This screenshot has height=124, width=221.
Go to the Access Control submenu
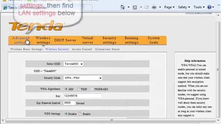pyautogui.click(x=82, y=49)
